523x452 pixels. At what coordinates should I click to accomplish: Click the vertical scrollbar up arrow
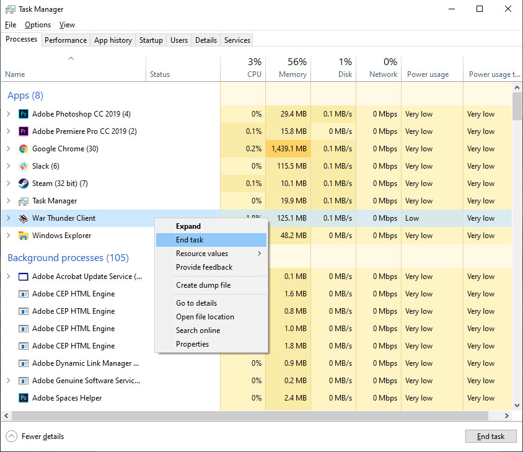(x=517, y=87)
